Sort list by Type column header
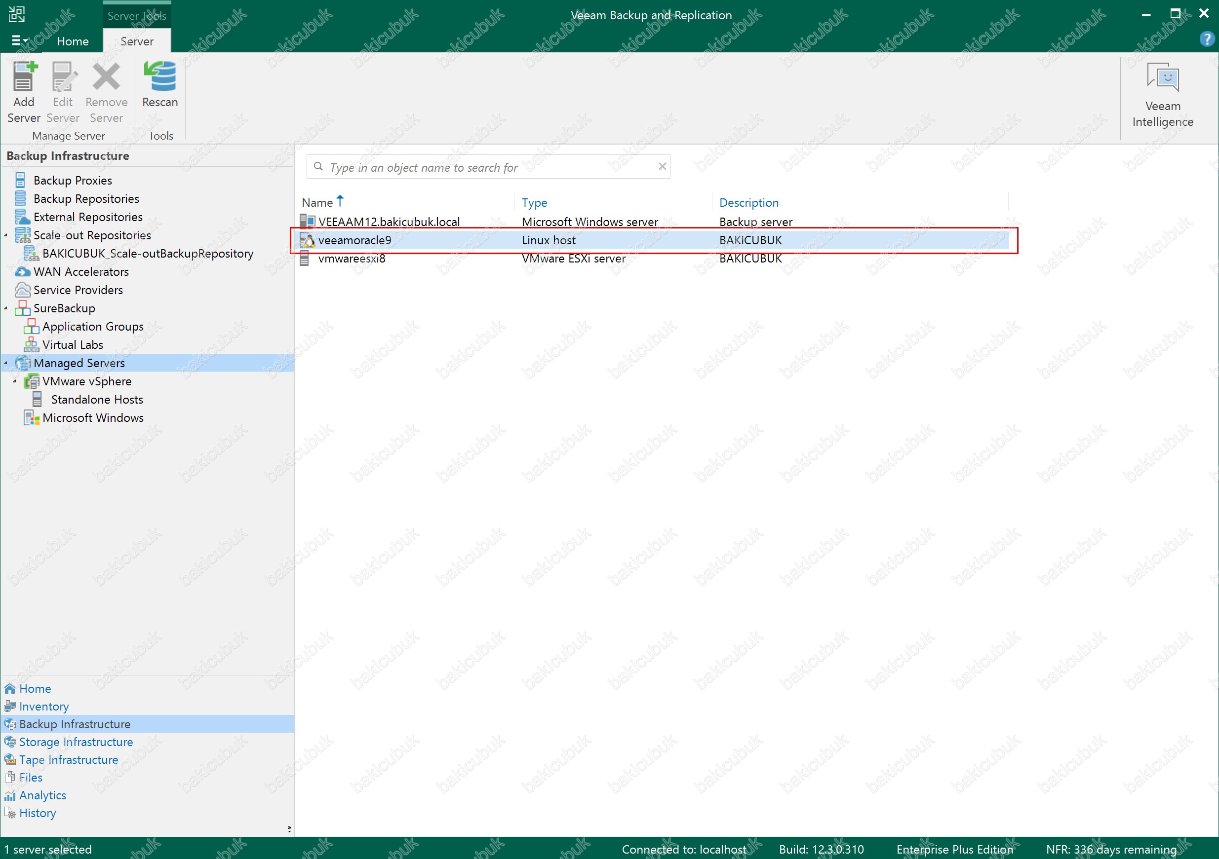Image resolution: width=1219 pixels, height=859 pixels. 534,203
